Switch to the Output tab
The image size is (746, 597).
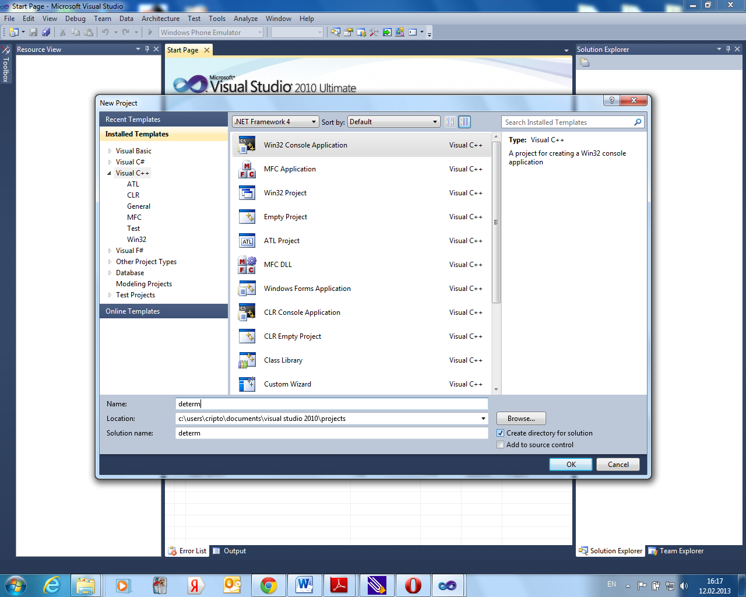tap(229, 551)
